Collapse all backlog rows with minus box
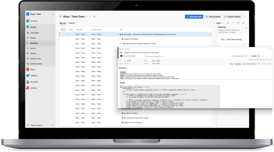The width and height of the screenshot is (274, 152). point(65,30)
